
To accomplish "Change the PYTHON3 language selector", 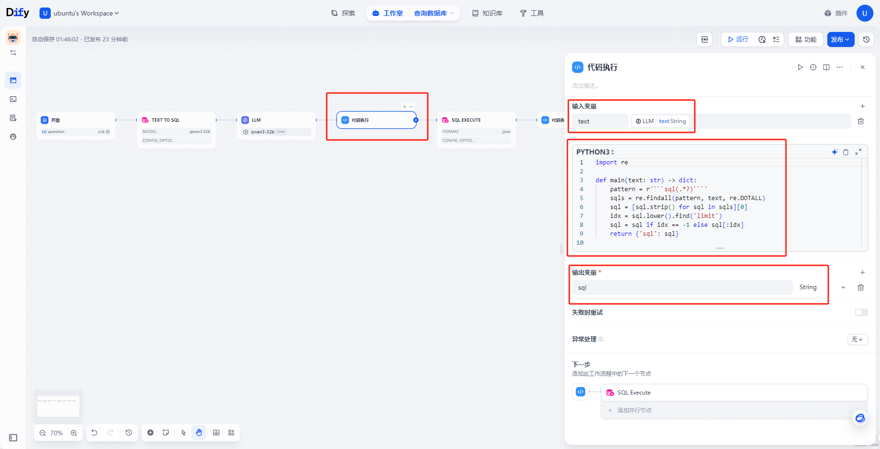I will pyautogui.click(x=595, y=152).
